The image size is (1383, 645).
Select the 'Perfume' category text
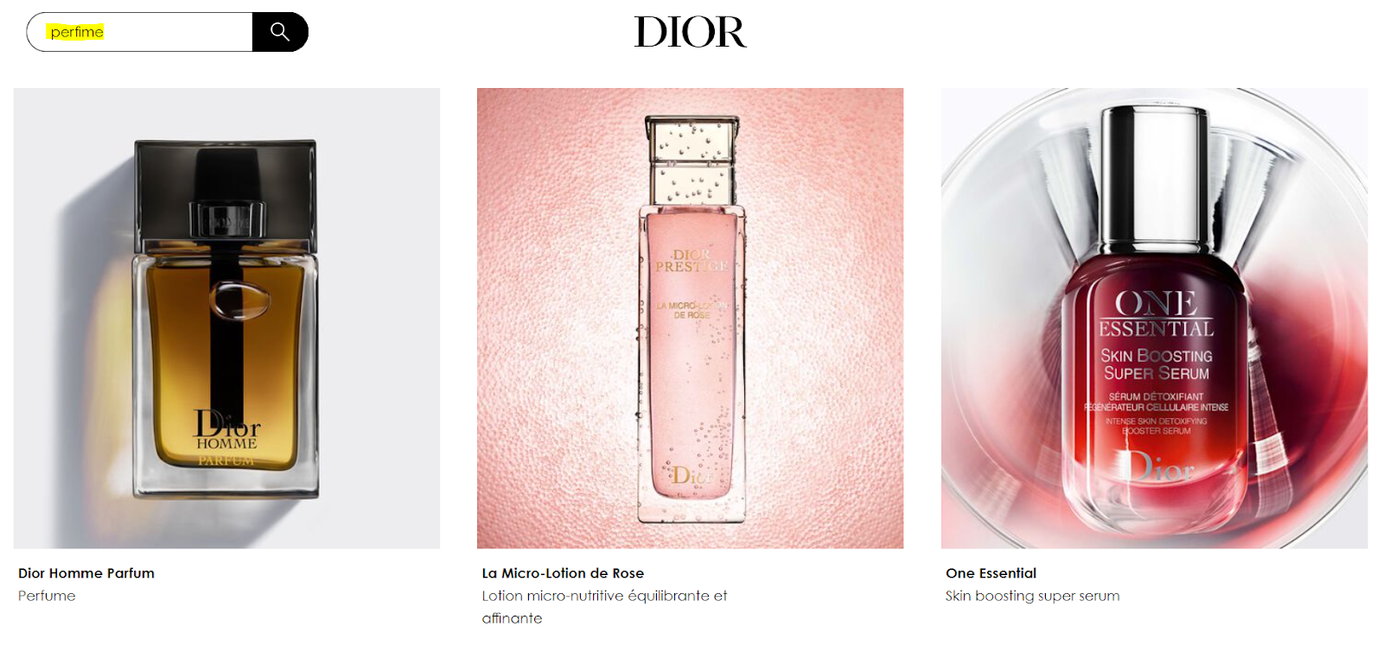(x=47, y=596)
